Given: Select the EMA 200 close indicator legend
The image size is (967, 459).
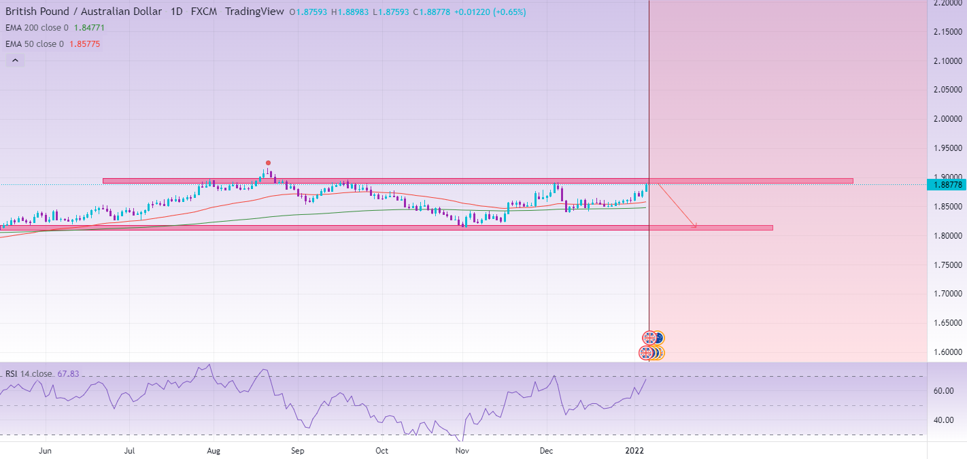Looking at the screenshot, I should point(37,28).
